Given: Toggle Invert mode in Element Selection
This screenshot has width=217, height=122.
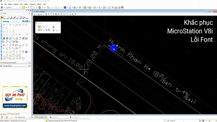Looking at the screenshot, I should point(46,30).
